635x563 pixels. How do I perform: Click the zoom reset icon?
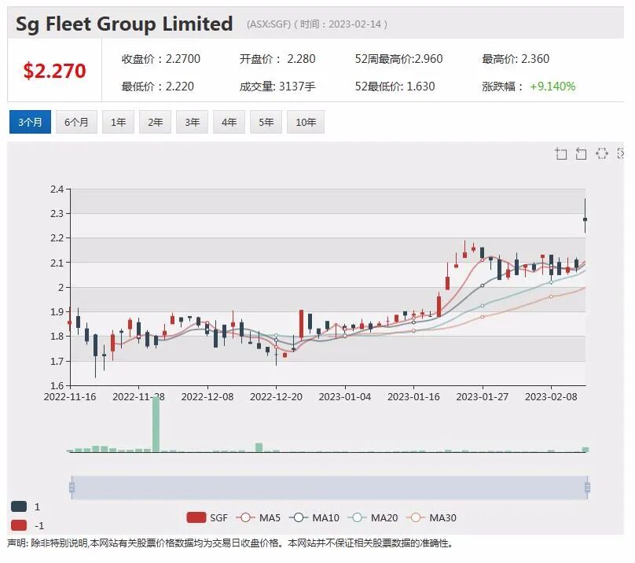click(x=581, y=153)
